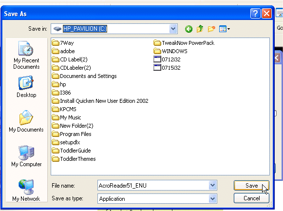
Task: Open My Network in the places bar
Action: point(26,190)
